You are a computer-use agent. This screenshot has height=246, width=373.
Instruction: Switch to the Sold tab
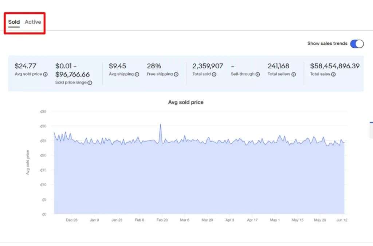pos(14,22)
